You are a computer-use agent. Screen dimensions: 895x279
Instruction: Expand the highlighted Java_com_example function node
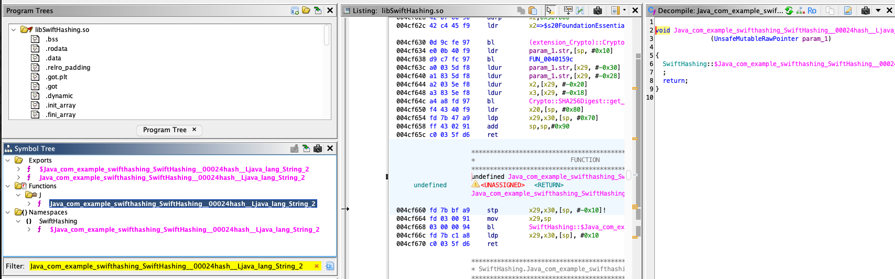29,203
